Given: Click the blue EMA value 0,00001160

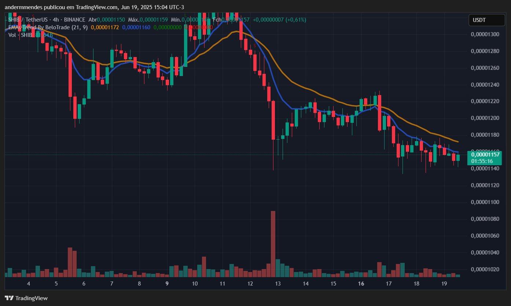Looking at the screenshot, I should click(136, 27).
